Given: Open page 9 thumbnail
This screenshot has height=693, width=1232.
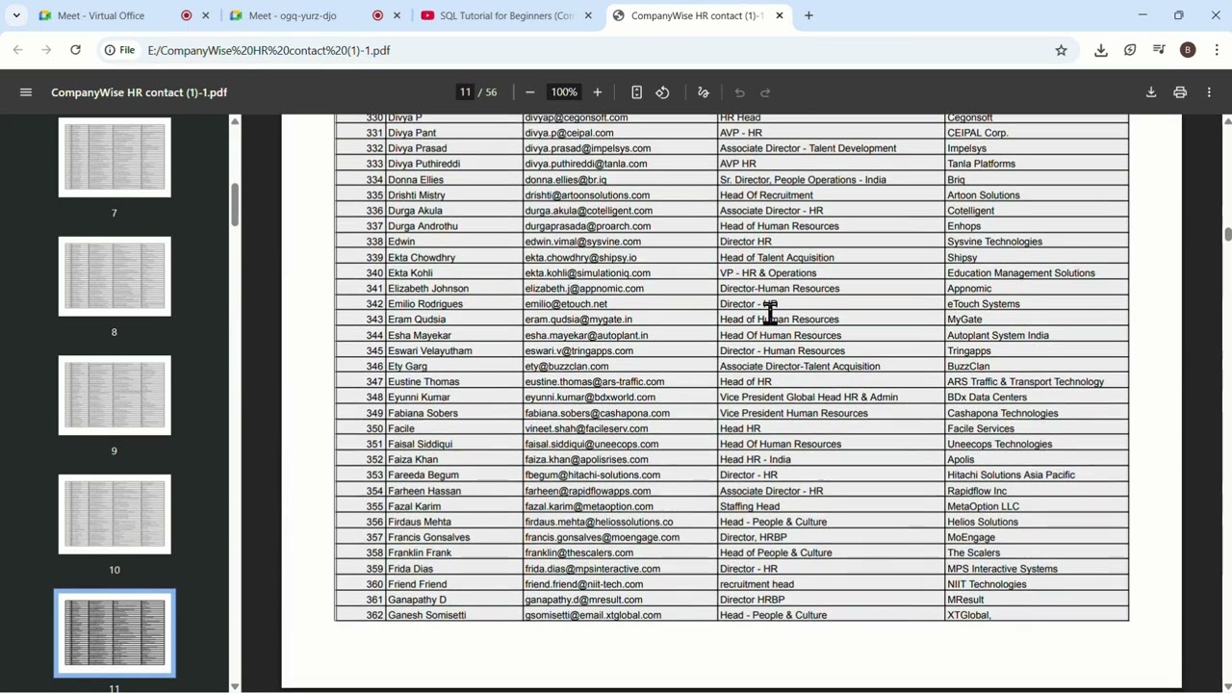Looking at the screenshot, I should (x=115, y=396).
